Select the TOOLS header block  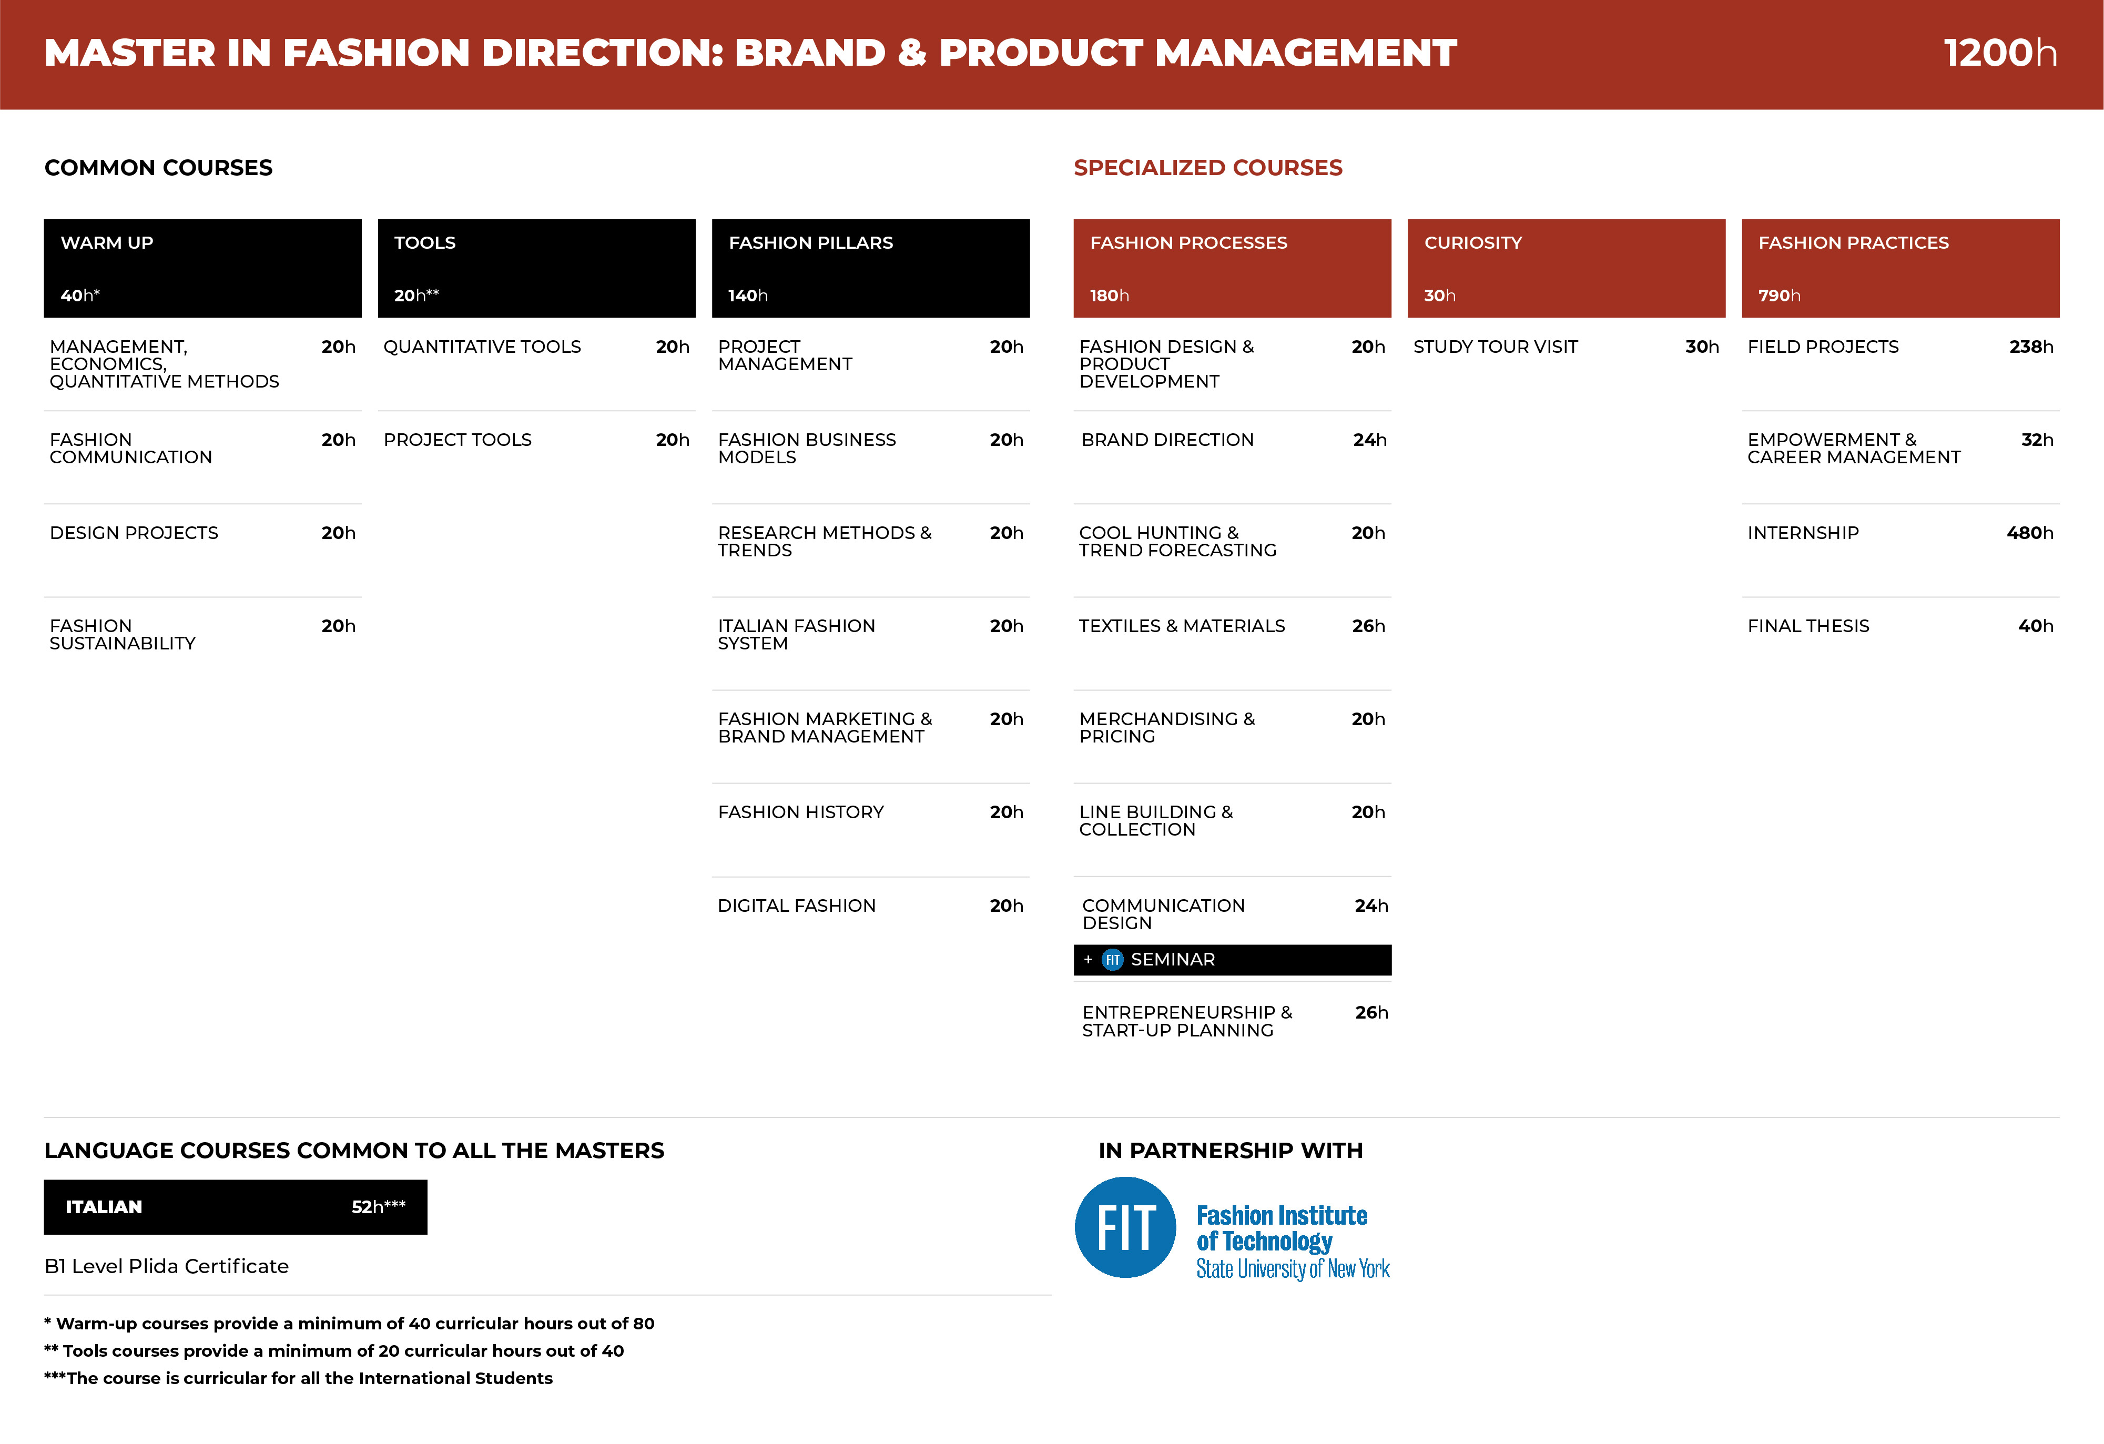537,268
